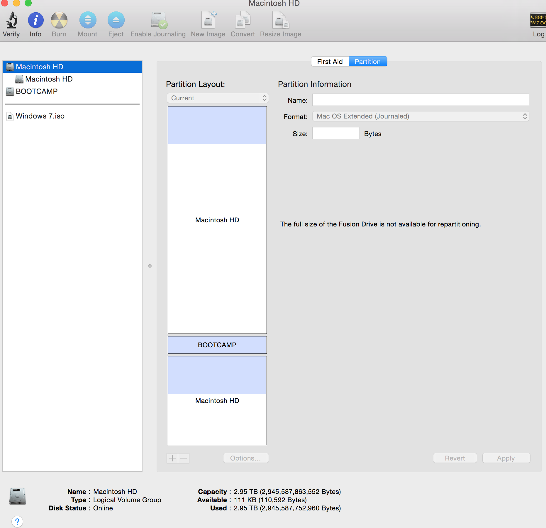Select the large Macintosh HD partition block

coord(217,220)
